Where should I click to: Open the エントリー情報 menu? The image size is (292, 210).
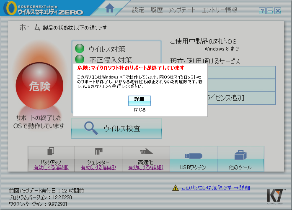tap(220, 10)
